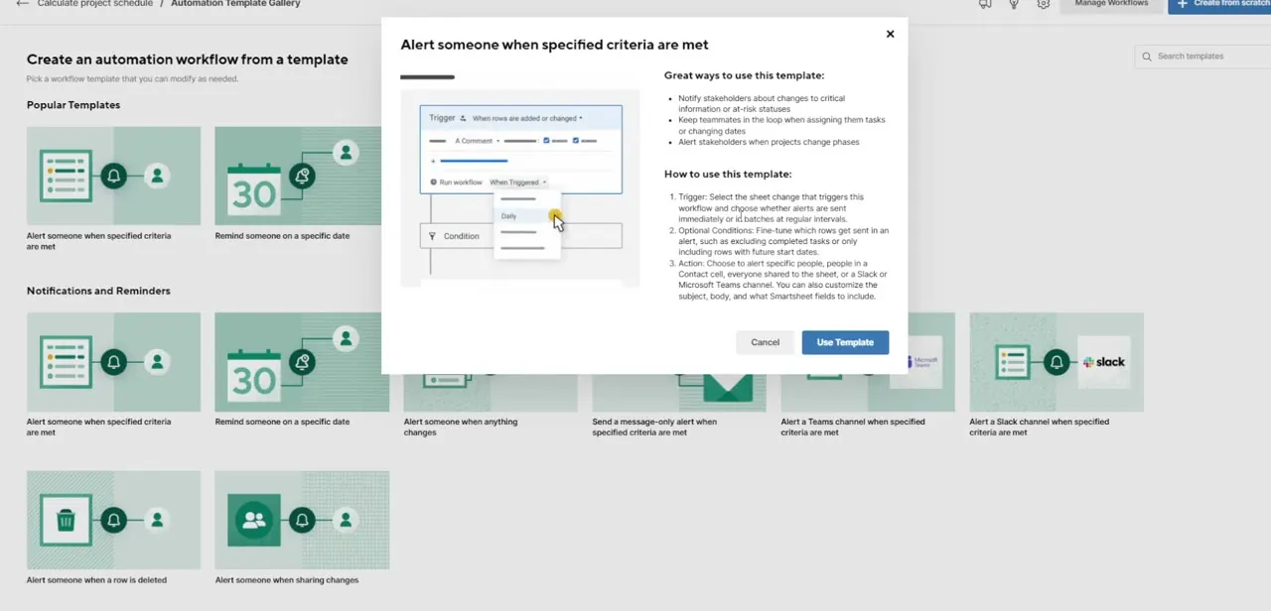
Task: Click Manage Workflows button
Action: (1111, 5)
